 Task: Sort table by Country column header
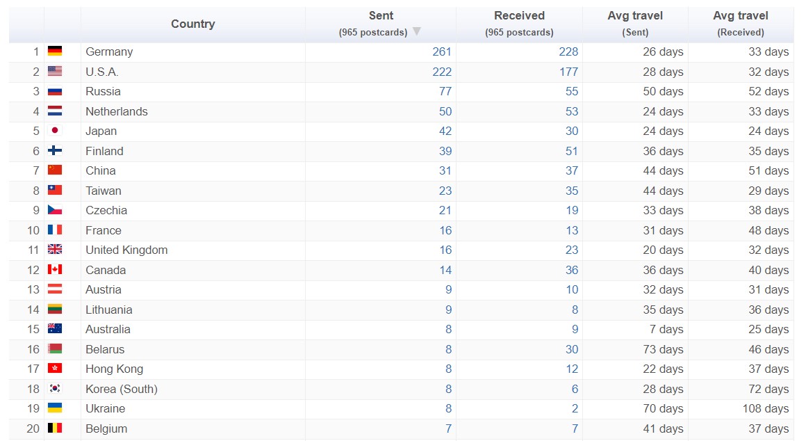click(x=192, y=24)
